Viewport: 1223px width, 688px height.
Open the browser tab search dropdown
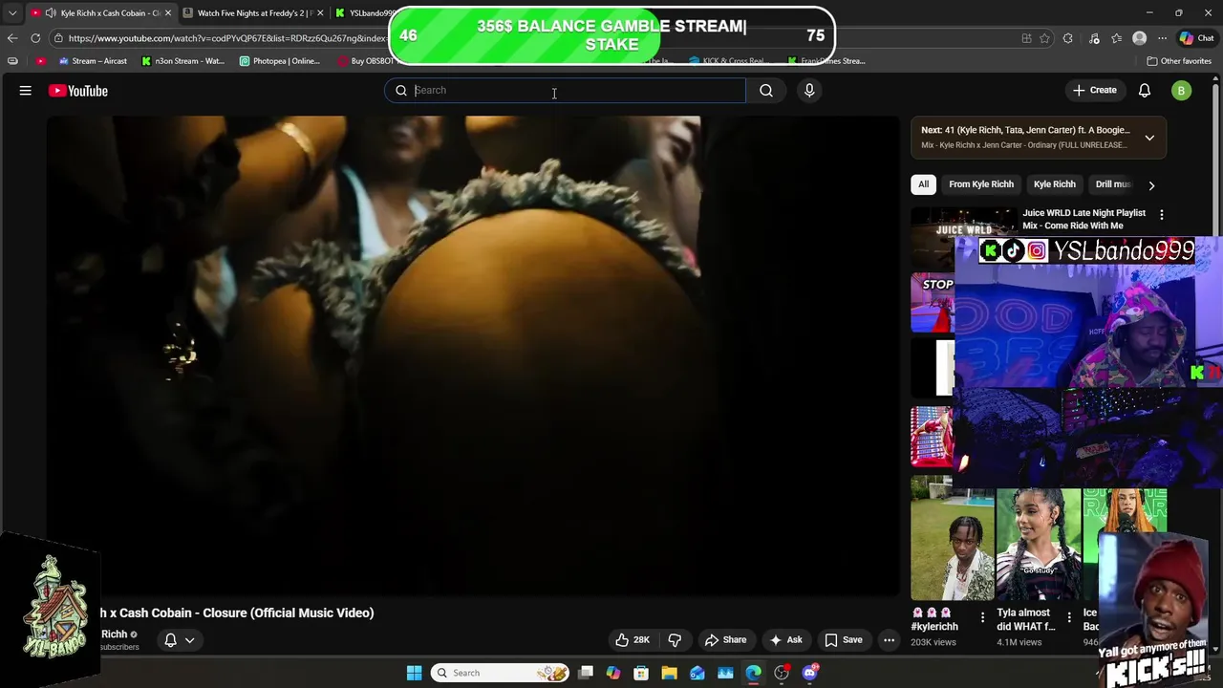[12, 13]
